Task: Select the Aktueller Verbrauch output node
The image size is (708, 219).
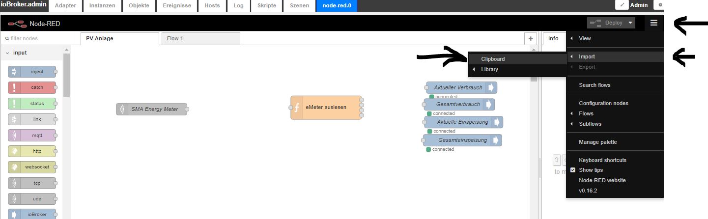Action: click(461, 87)
